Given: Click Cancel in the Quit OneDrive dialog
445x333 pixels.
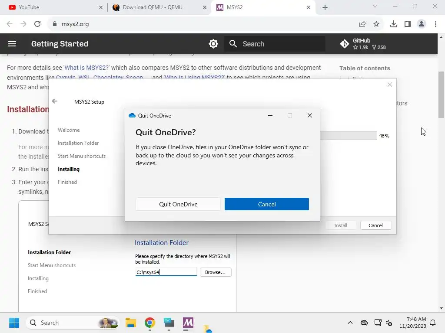Looking at the screenshot, I should [x=266, y=204].
